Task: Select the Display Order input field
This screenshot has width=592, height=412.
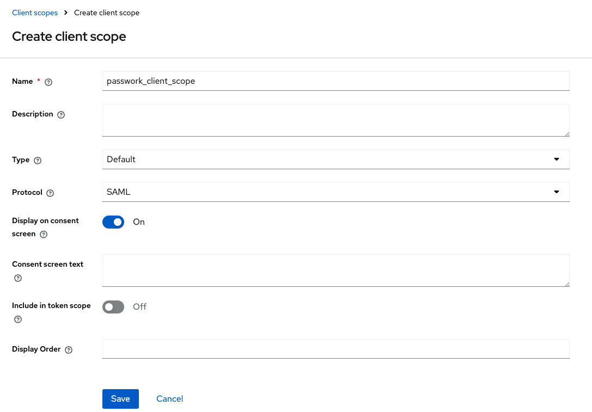Action: point(335,349)
